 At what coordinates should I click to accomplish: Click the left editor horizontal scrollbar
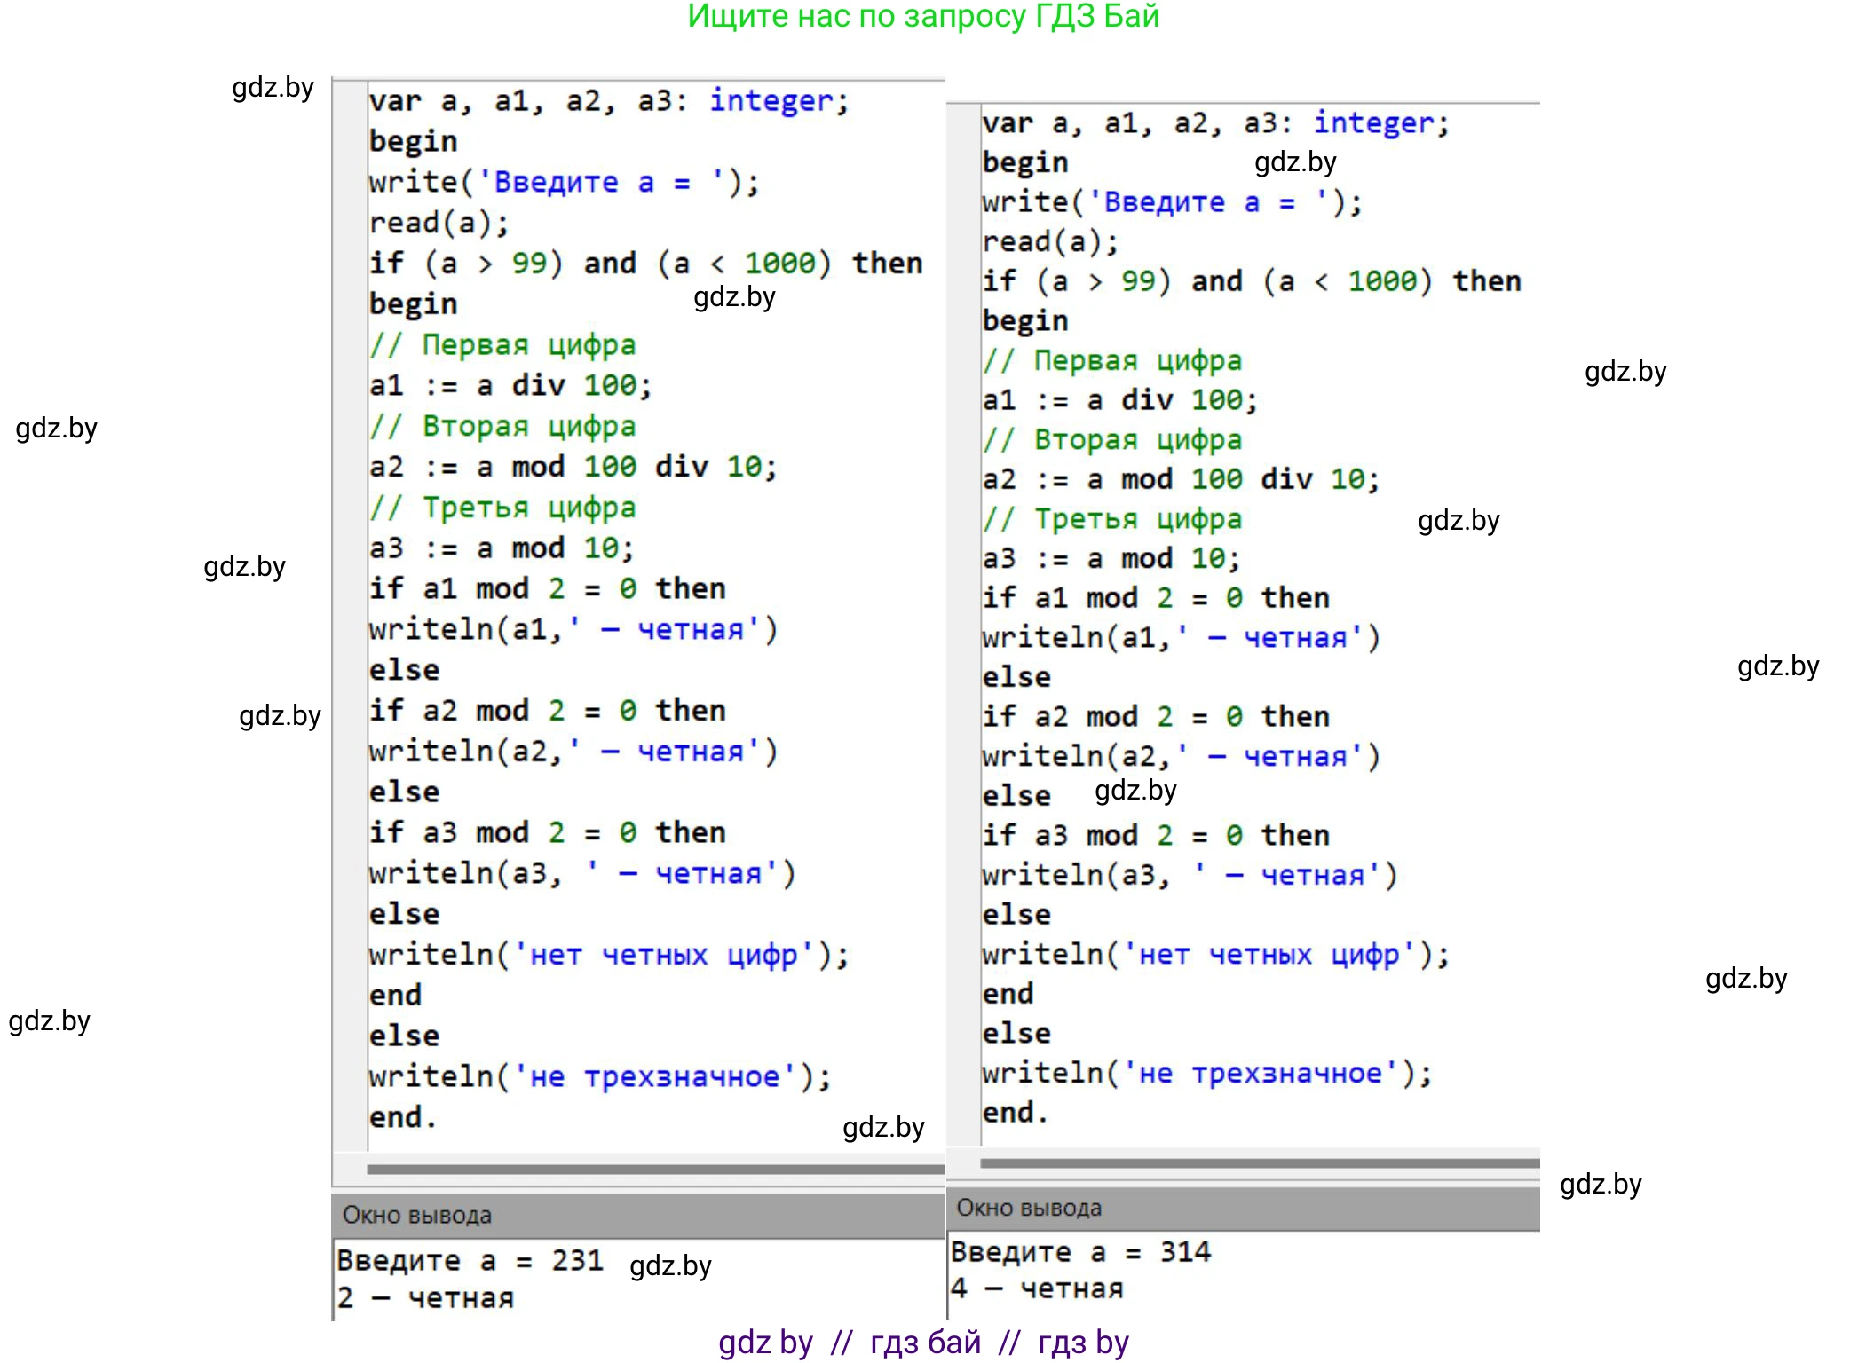pos(655,1169)
